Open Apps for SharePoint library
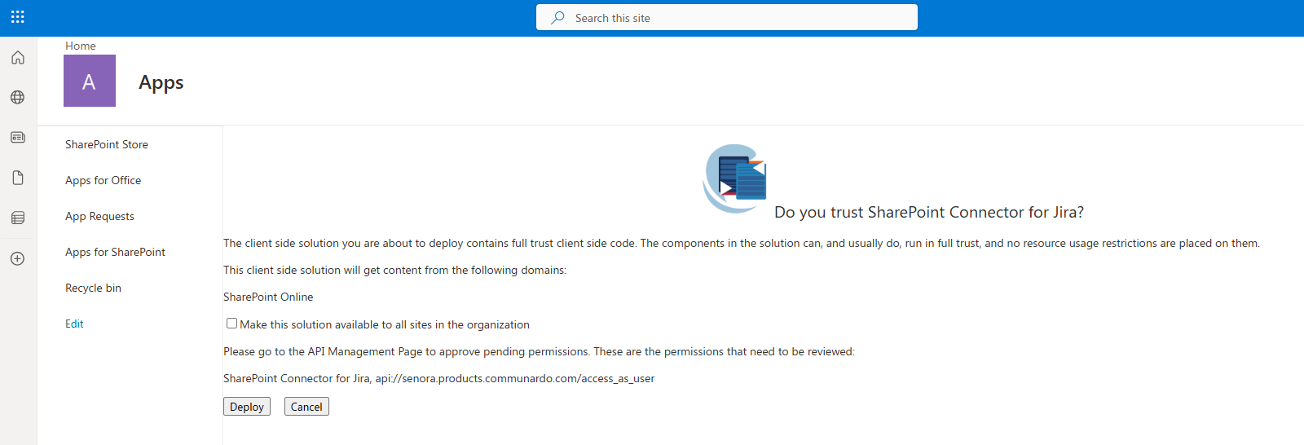This screenshot has width=1304, height=445. point(115,252)
